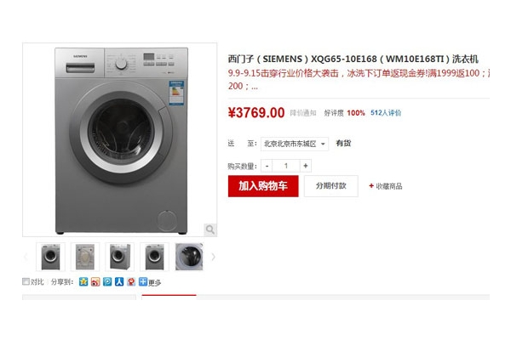Open more share options with the plus icon
Viewport: 511px width, 340px height.
click(143, 281)
